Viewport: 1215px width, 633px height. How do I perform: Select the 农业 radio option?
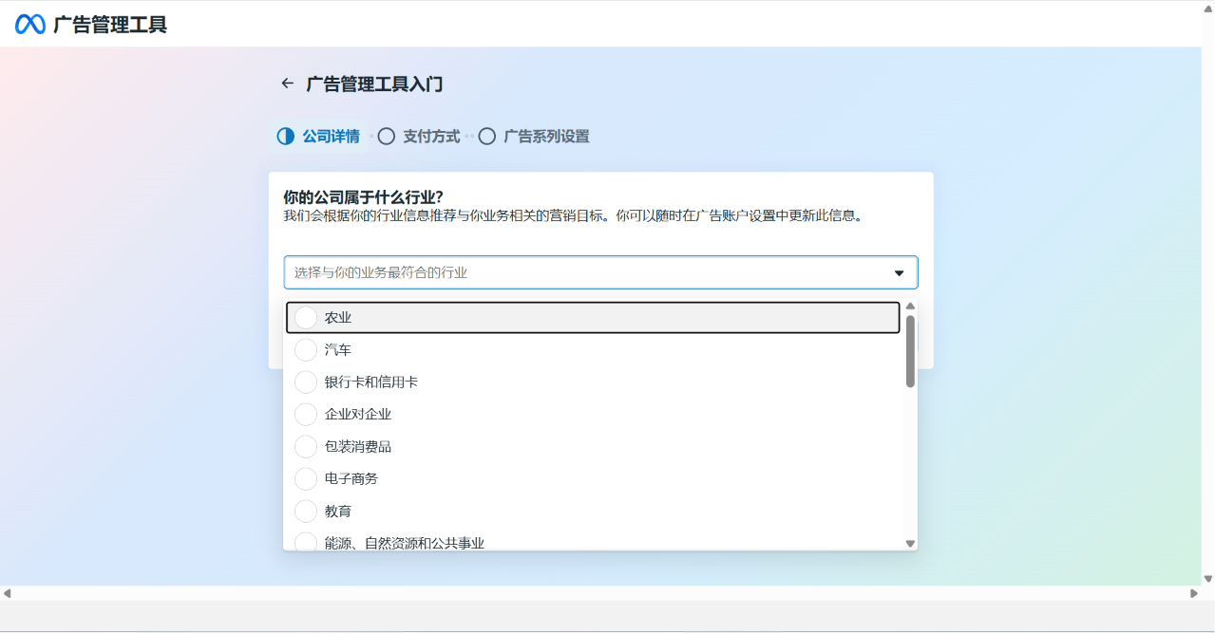[306, 318]
